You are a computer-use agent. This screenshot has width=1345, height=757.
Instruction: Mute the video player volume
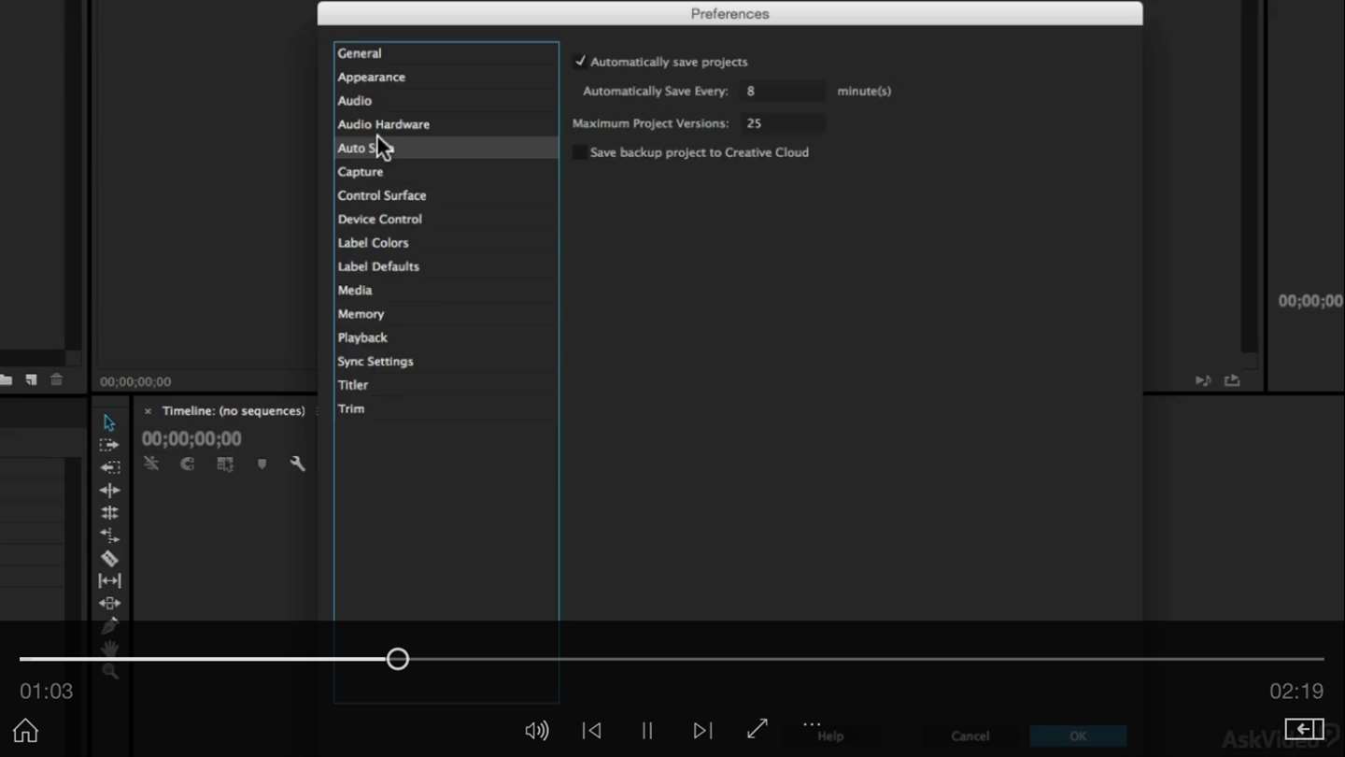coord(537,730)
